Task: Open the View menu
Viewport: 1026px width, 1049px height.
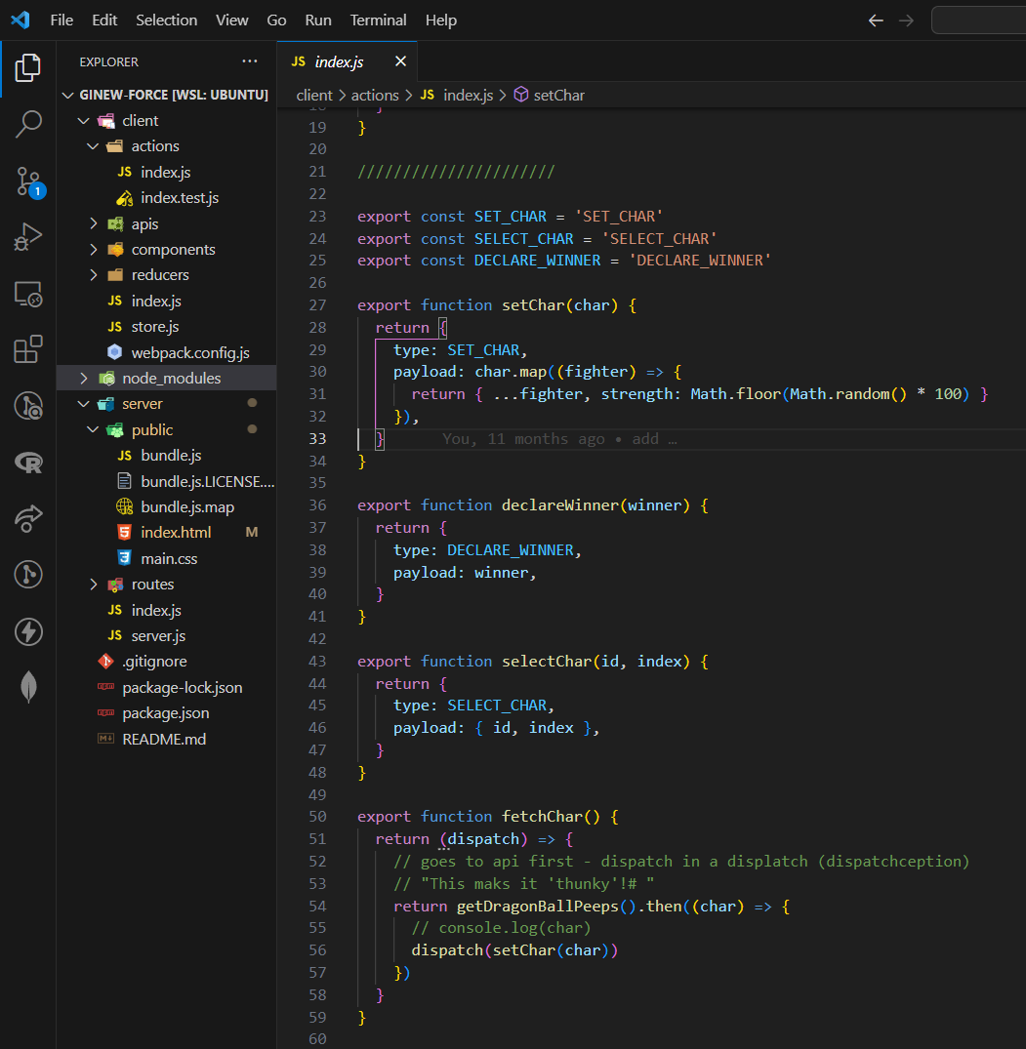Action: pyautogui.click(x=232, y=20)
